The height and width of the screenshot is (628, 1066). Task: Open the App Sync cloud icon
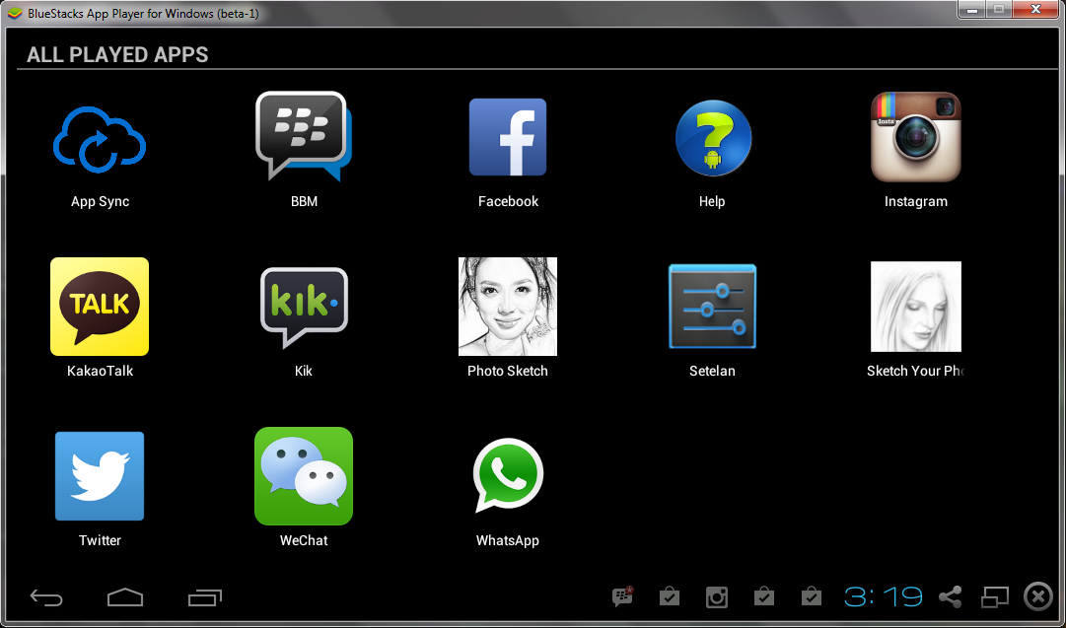pyautogui.click(x=100, y=139)
